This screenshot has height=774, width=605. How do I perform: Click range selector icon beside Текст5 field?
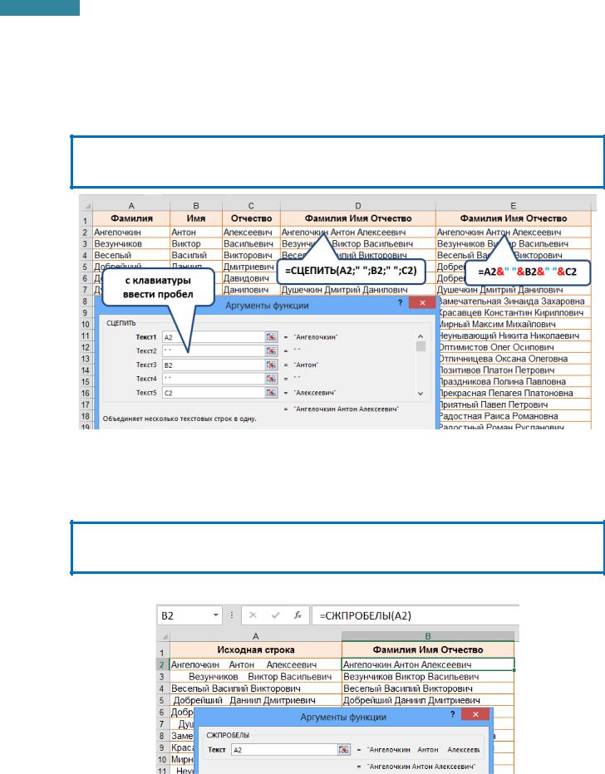[x=271, y=393]
